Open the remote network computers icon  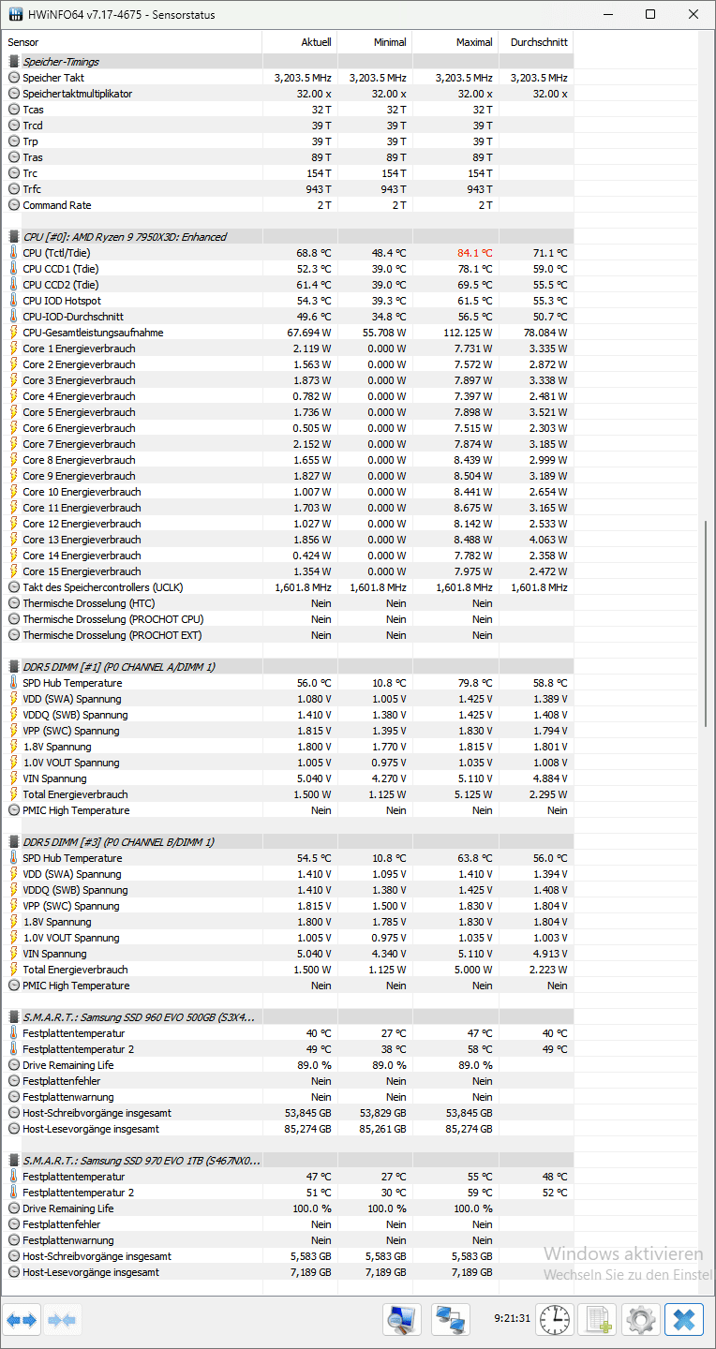click(x=451, y=1320)
